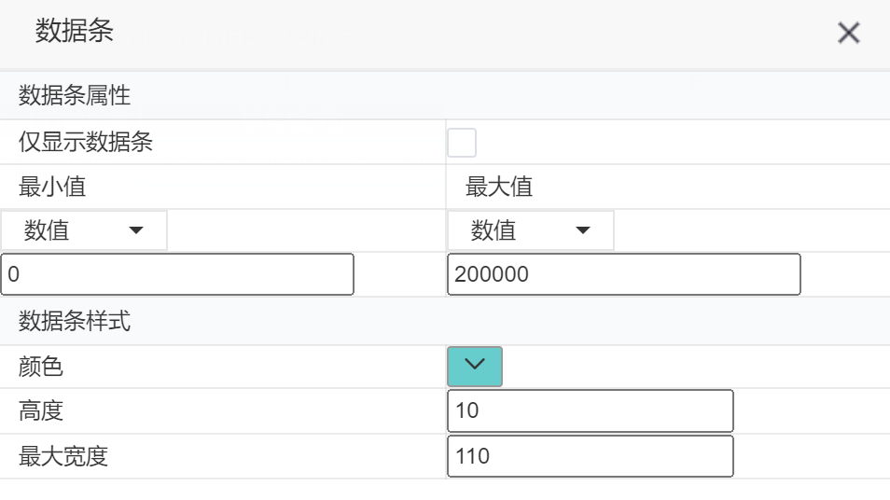Click the black arrow of the 最大值 type combo
890x500 pixels.
pyautogui.click(x=583, y=230)
